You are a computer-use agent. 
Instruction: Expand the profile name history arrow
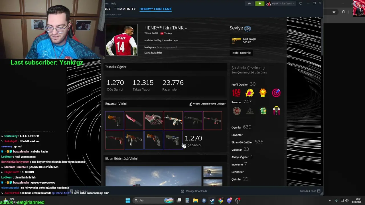tap(186, 29)
